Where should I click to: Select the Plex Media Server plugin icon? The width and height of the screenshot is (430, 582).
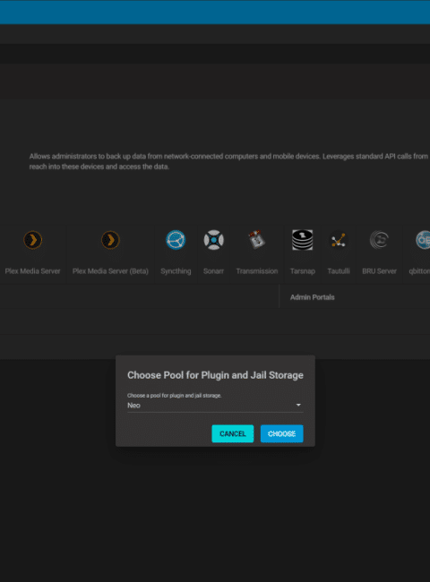coord(32,240)
